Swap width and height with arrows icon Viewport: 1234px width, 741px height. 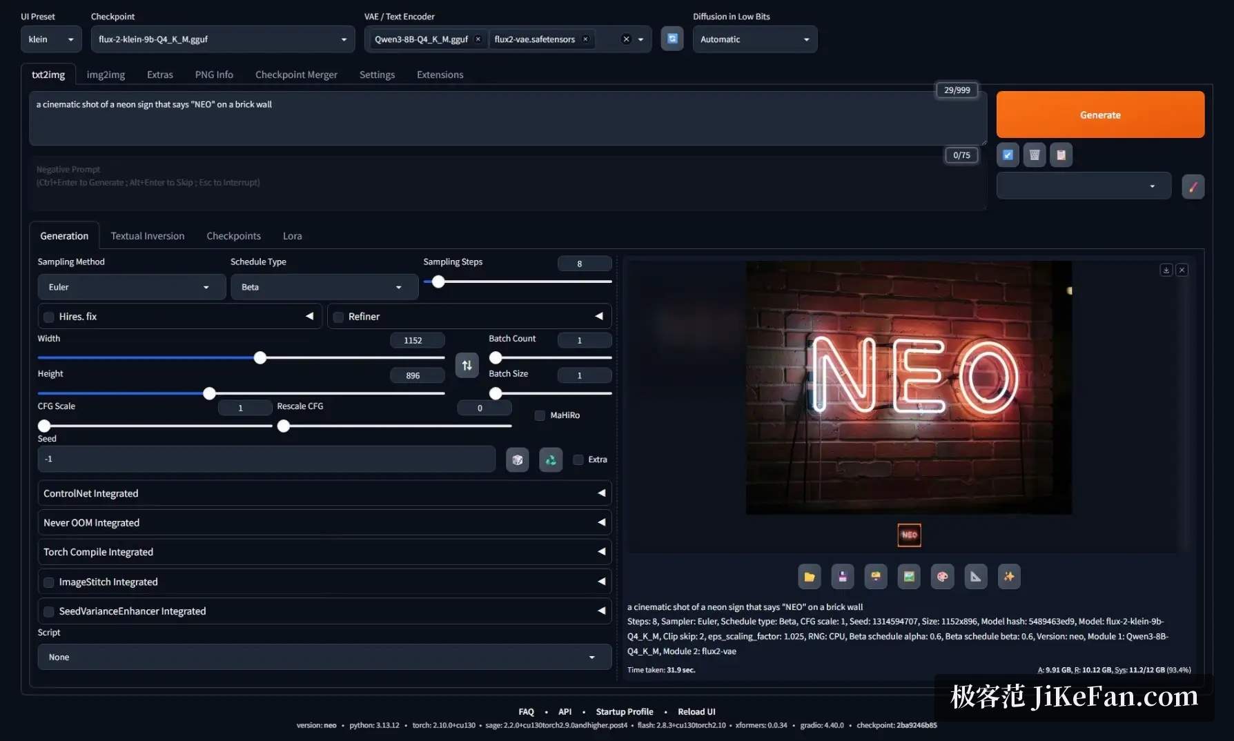pyautogui.click(x=467, y=365)
